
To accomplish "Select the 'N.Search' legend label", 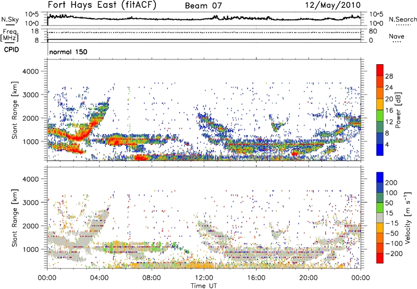I will (x=402, y=19).
